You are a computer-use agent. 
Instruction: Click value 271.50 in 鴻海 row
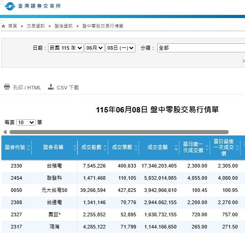pyautogui.click(x=230, y=227)
